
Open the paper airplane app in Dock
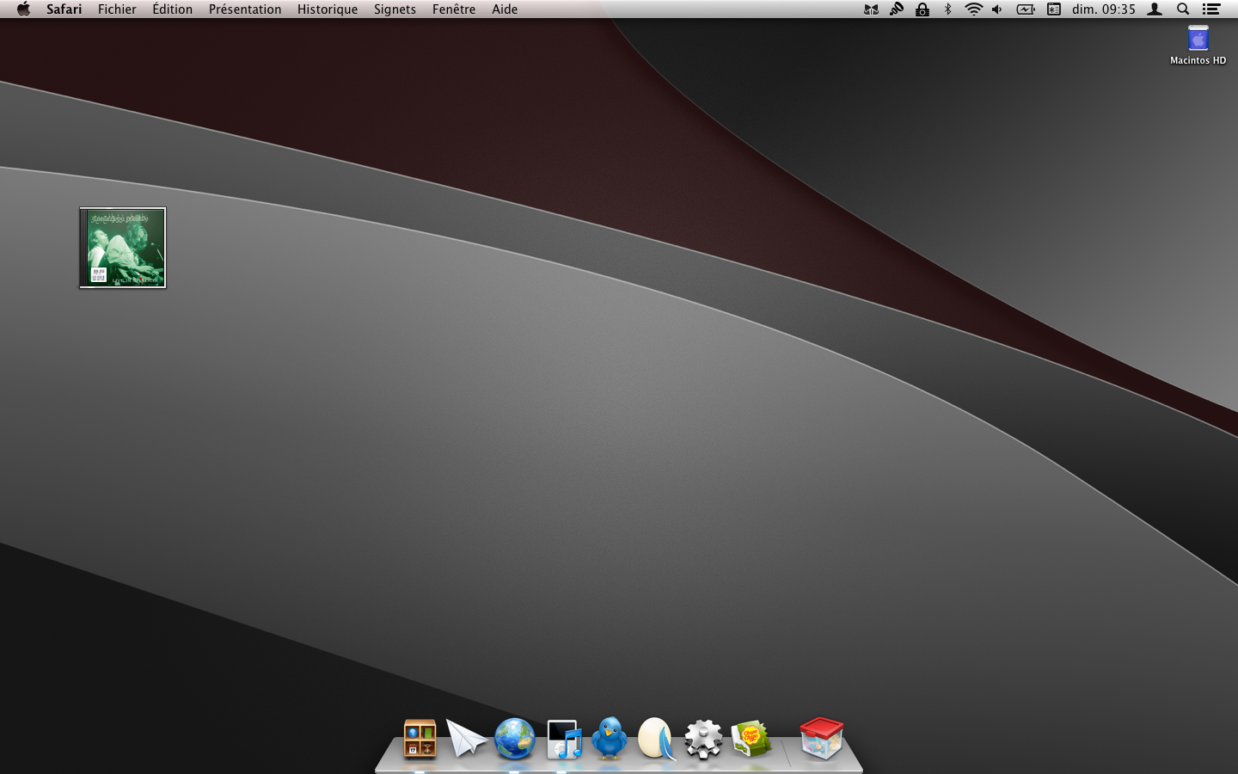point(467,739)
